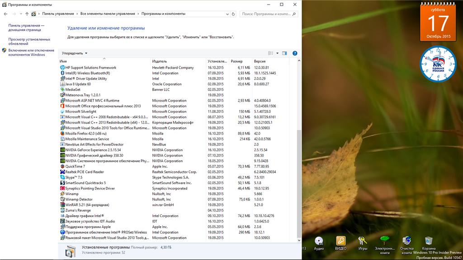Sort the list by Имя column
This screenshot has width=463, height=260.
(104, 61)
